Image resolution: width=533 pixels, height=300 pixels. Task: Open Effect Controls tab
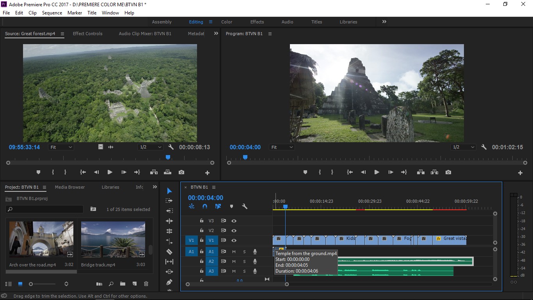[x=87, y=34]
